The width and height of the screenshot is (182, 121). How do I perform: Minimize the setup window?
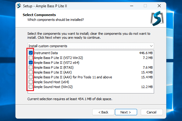(131, 6)
